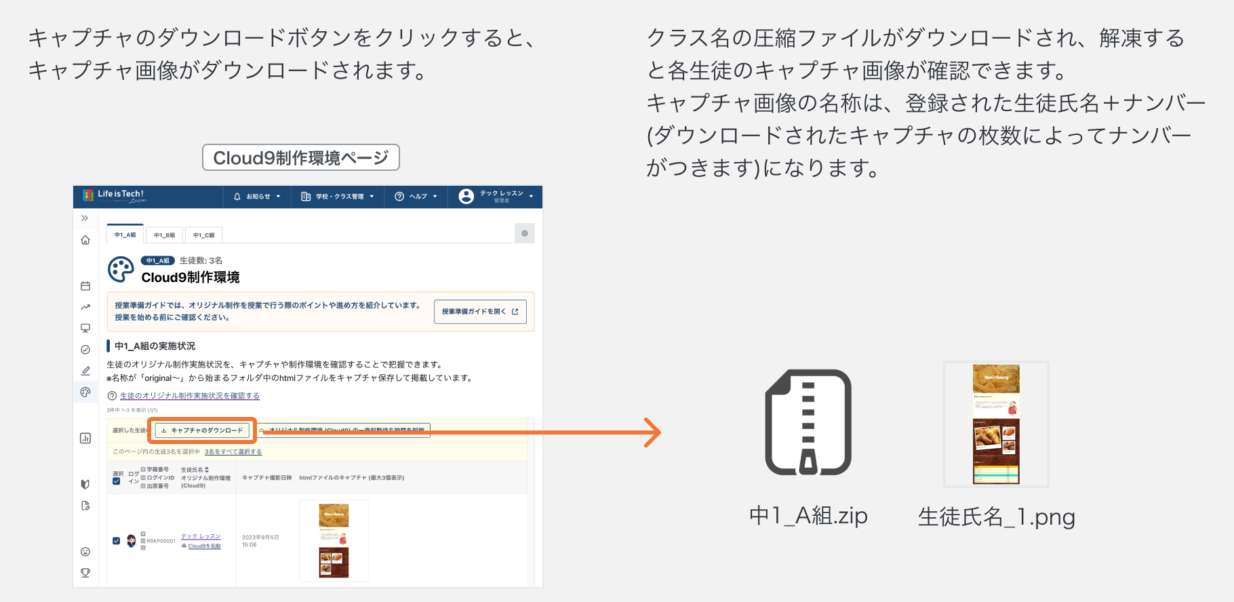The image size is (1234, 602).
Task: Toggle the select-all checkbox in table header
Action: click(x=117, y=481)
